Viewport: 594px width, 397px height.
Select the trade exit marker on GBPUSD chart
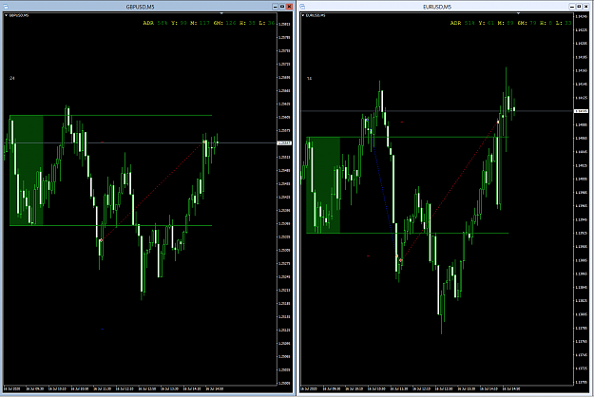[204, 142]
